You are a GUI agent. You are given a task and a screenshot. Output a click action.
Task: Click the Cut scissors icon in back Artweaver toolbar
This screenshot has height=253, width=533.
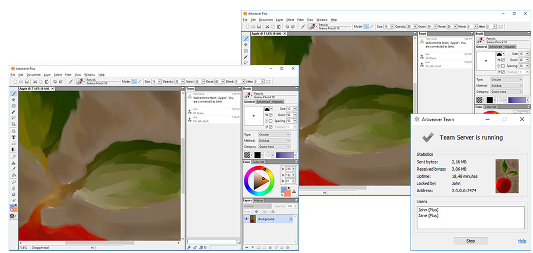coord(268,27)
